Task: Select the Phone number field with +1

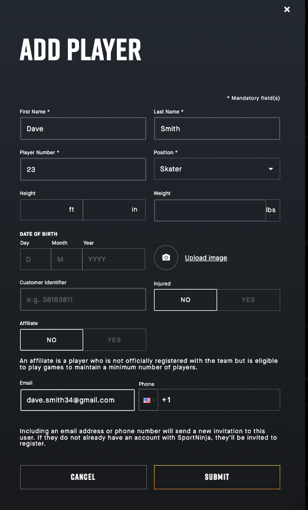Action: [x=219, y=400]
